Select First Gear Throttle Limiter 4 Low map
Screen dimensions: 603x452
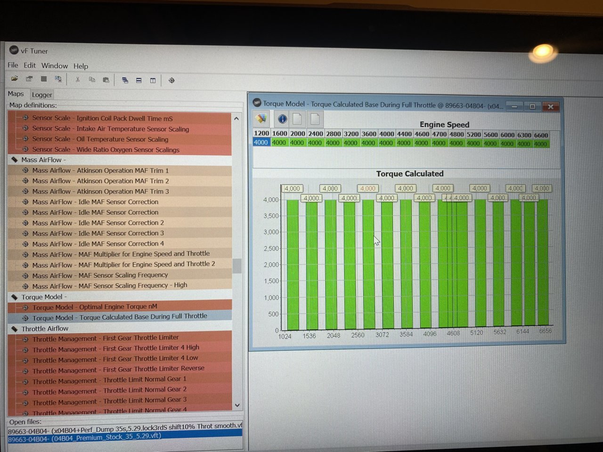(x=115, y=359)
